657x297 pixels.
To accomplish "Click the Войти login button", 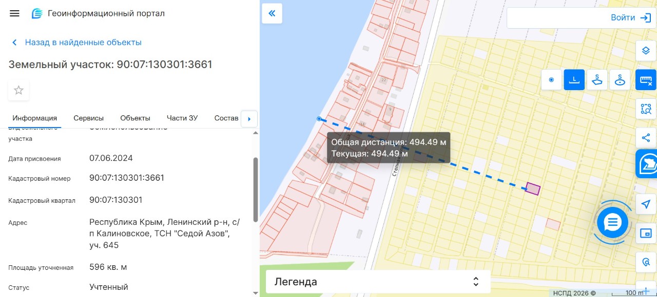I will click(x=578, y=17).
